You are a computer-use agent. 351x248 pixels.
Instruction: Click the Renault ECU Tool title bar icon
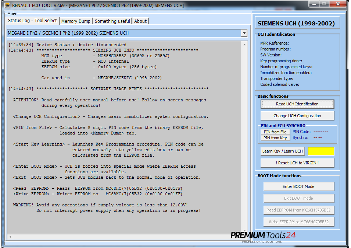pyautogui.click(x=7, y=5)
